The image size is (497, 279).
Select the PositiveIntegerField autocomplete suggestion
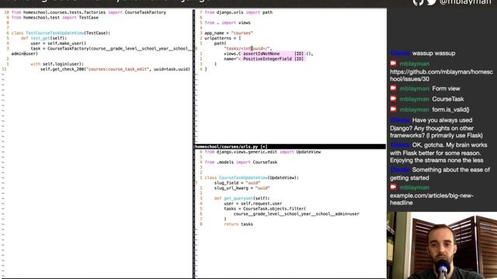273,59
